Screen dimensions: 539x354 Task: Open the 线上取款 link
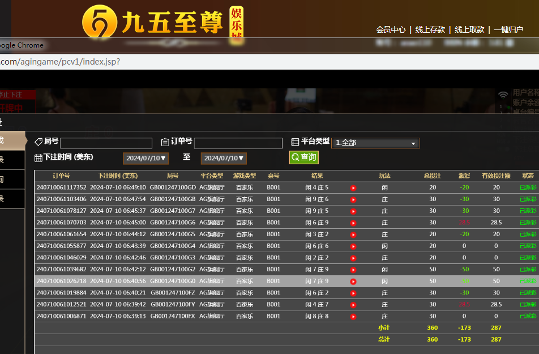click(469, 29)
